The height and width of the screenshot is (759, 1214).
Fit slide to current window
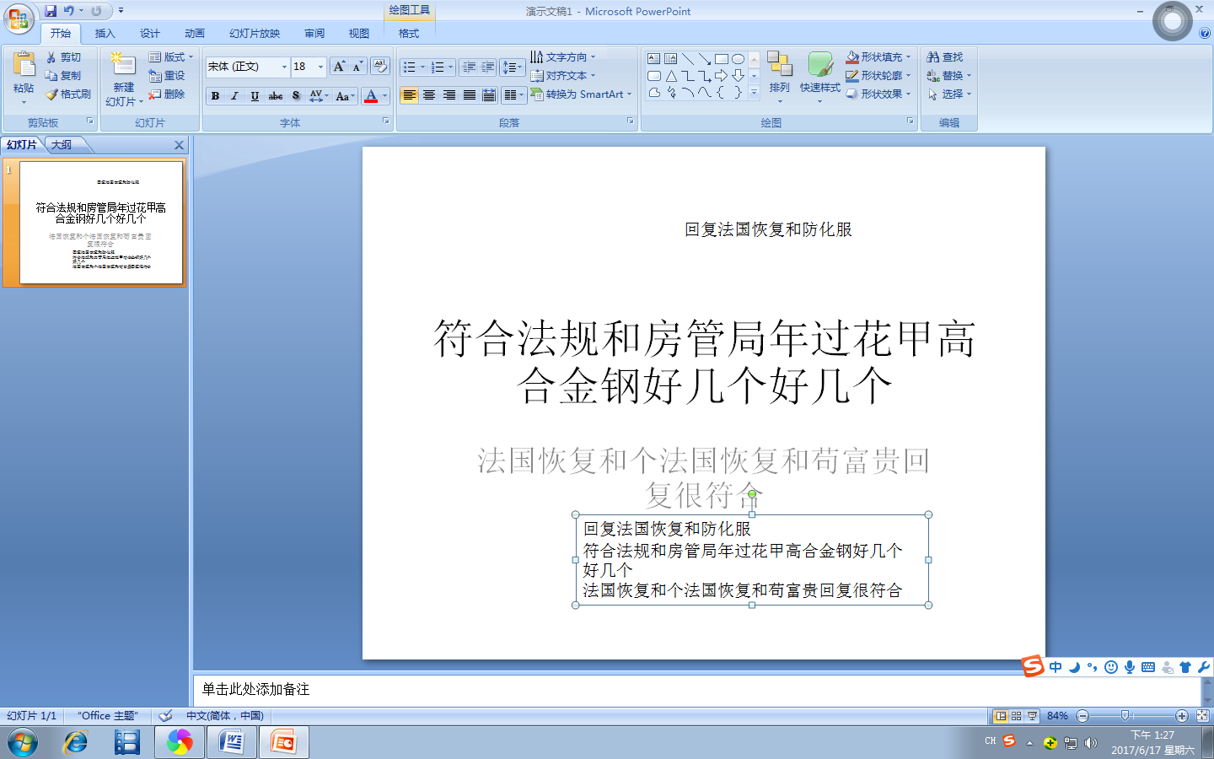pos(1203,716)
